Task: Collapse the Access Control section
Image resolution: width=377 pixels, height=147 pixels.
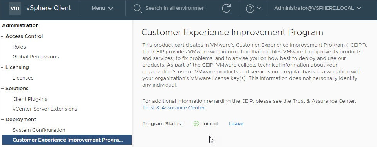Action: pyautogui.click(x=2, y=37)
